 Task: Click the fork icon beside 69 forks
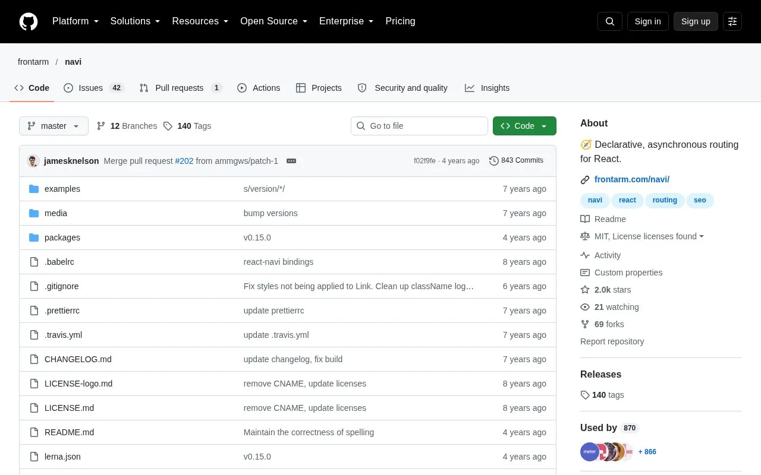pos(585,324)
